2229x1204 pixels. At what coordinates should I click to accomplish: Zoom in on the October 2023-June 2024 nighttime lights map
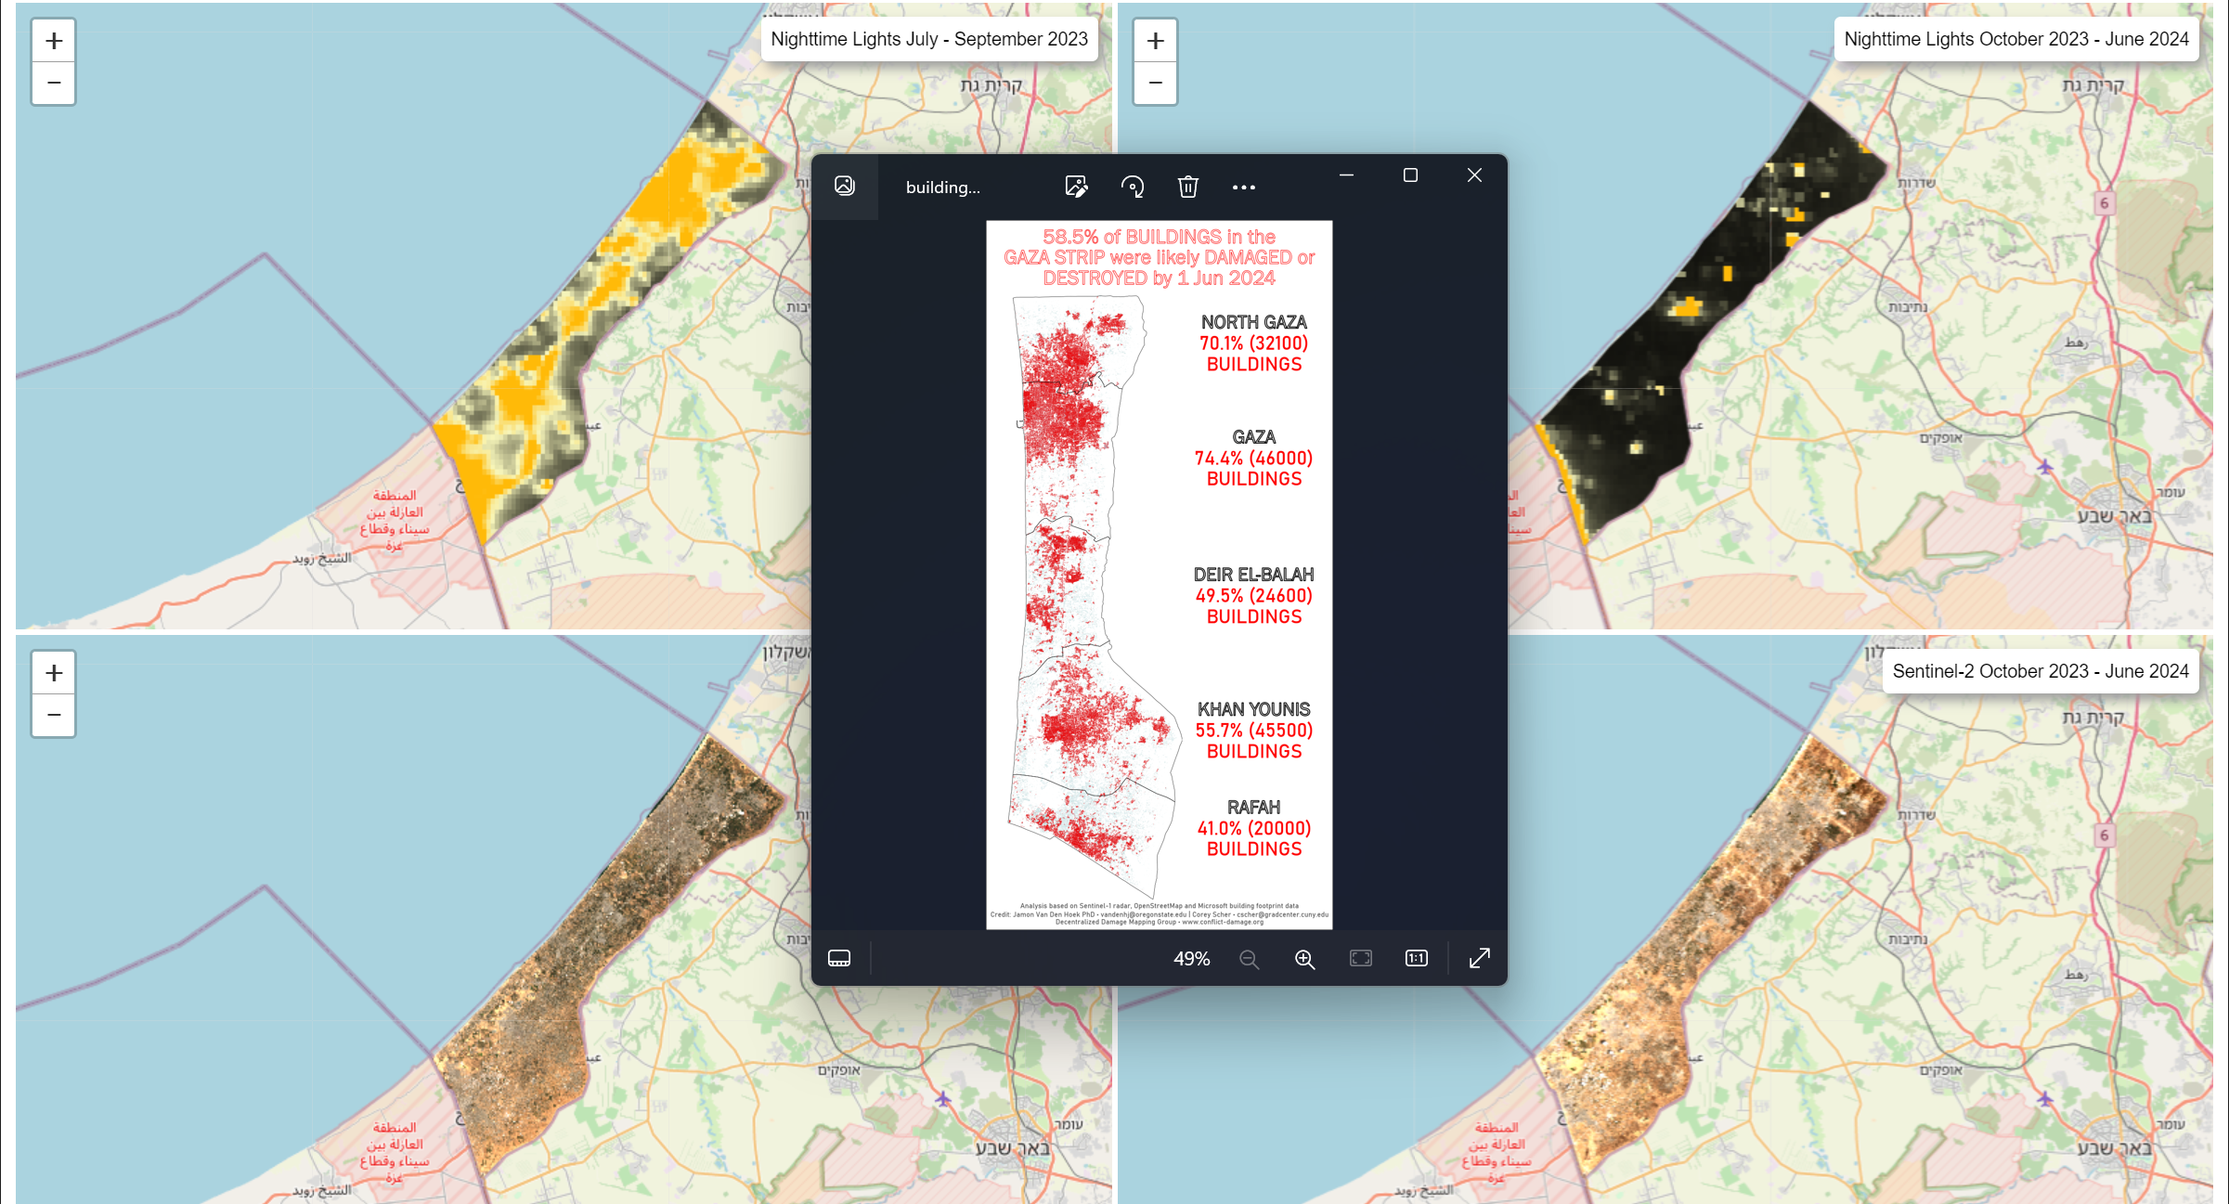(x=1155, y=41)
